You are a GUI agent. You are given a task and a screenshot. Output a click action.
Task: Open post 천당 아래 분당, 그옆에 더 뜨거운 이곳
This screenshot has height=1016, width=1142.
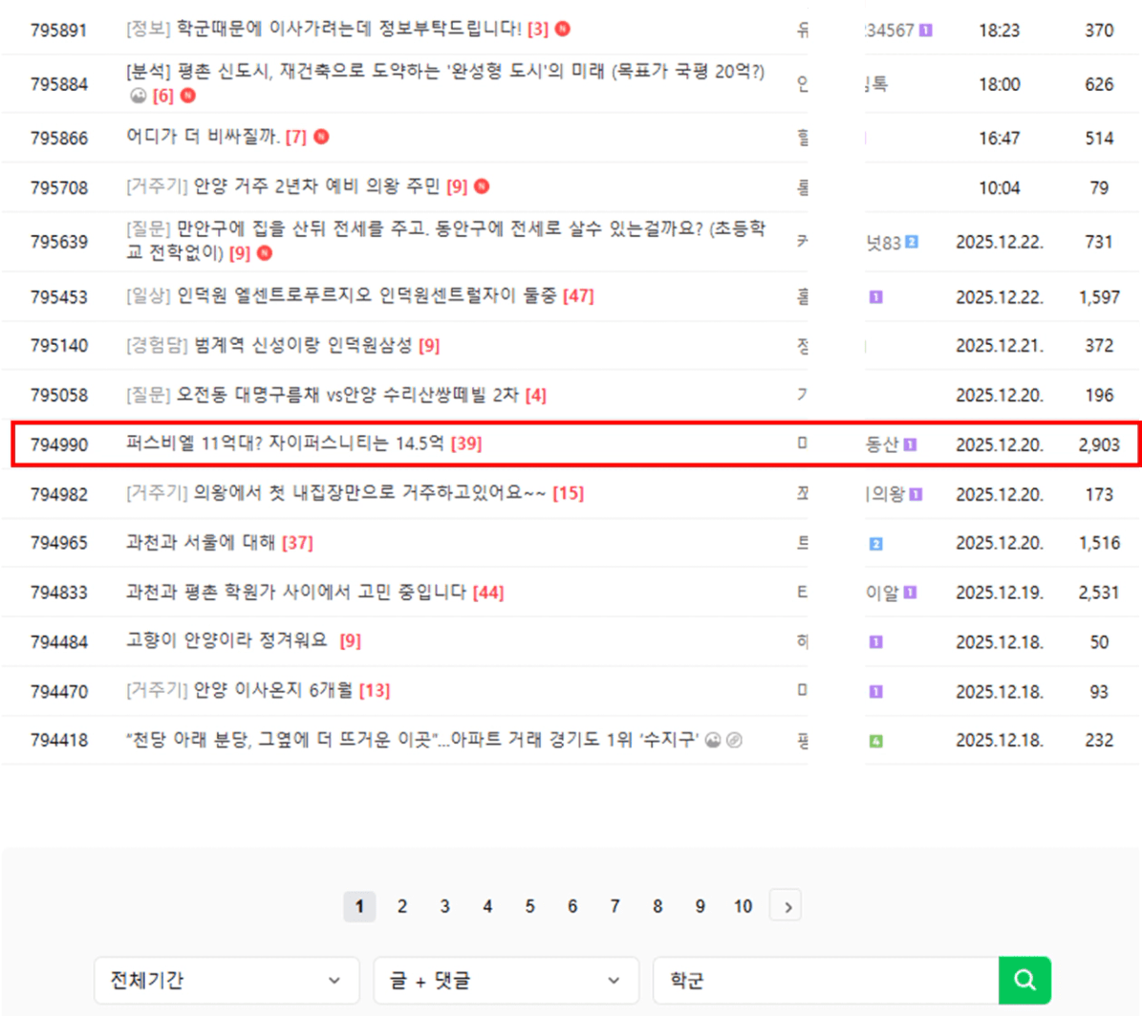[x=412, y=740]
